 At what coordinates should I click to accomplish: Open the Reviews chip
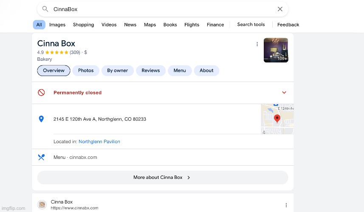151,71
